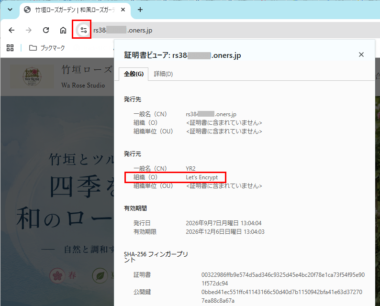Click the 発行日 date 2026年9月7日

coord(224,223)
